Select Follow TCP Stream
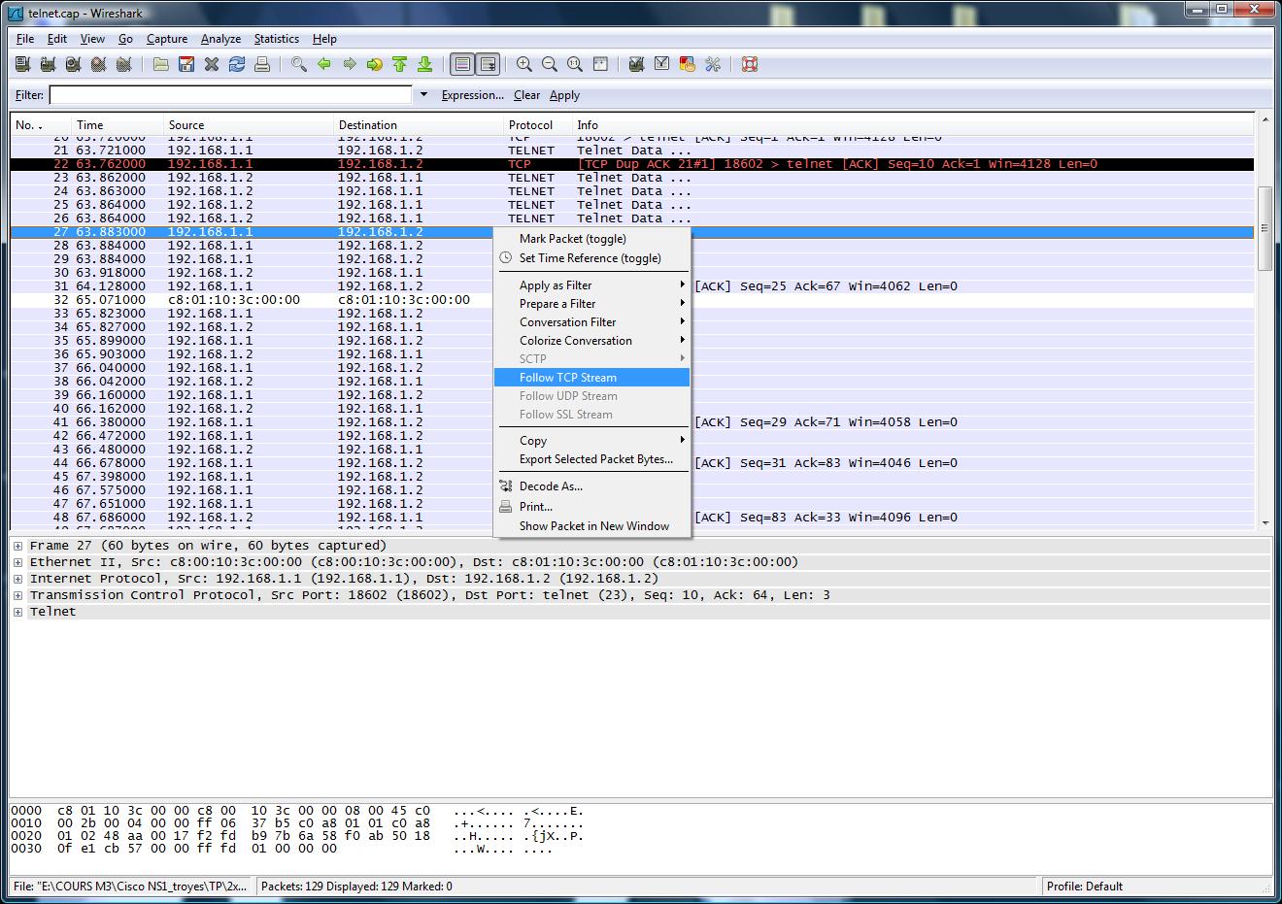1282x904 pixels. [x=591, y=378]
